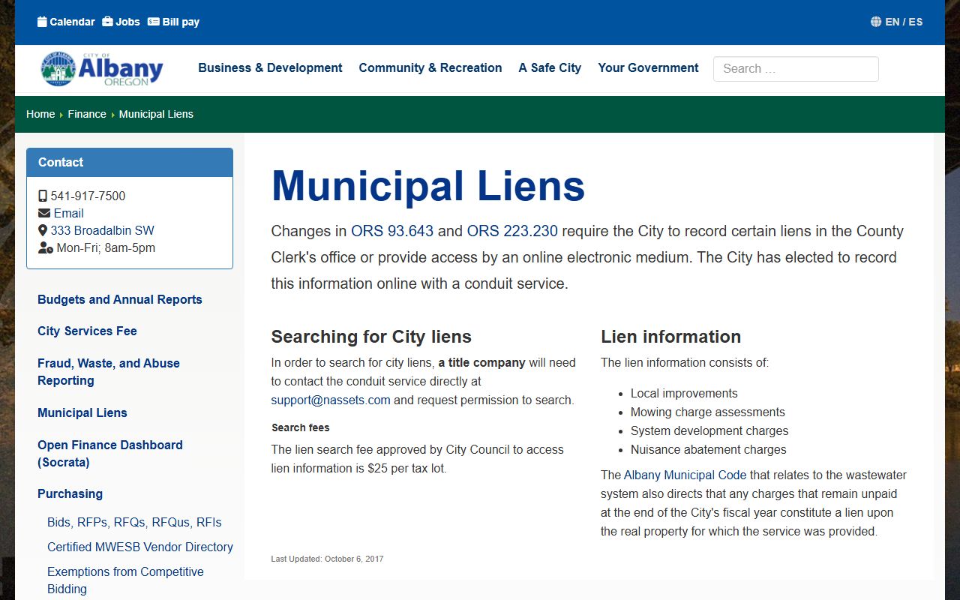Click Last Updated: October 6, 2017 text
960x600 pixels.
(x=327, y=559)
